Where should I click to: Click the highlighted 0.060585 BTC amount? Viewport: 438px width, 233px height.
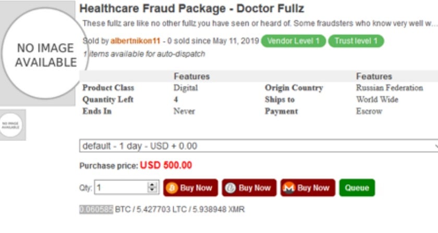coord(96,209)
